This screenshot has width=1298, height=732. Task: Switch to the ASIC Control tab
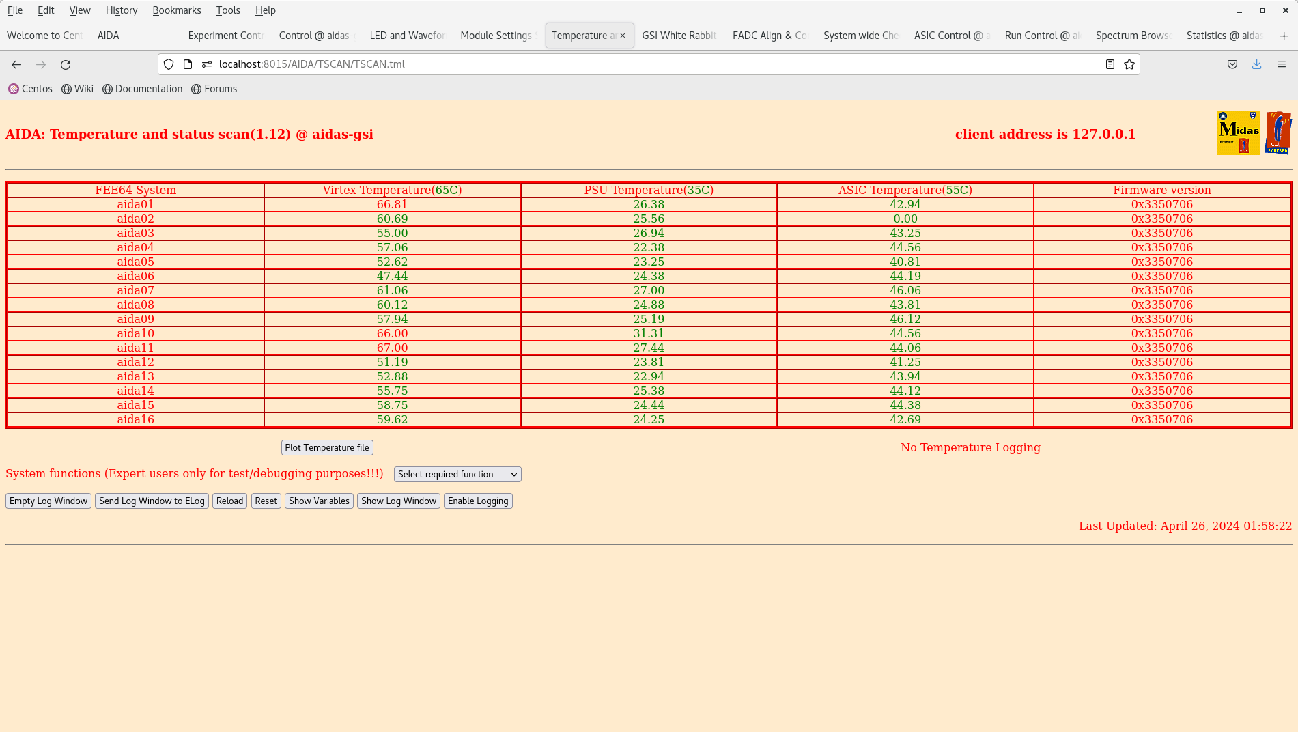953,36
